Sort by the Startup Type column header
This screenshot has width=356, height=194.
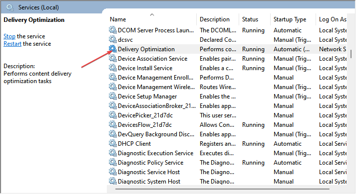coord(290,19)
